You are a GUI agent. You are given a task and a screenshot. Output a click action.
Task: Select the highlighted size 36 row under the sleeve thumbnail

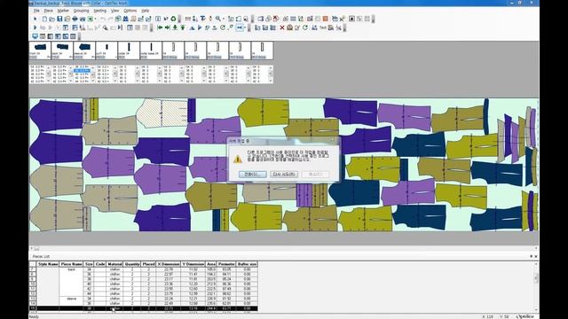[82, 71]
